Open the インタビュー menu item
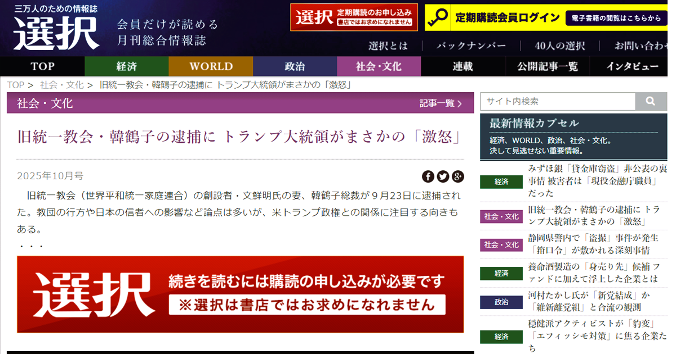Viewport: 676px width, 354px height. (632, 66)
